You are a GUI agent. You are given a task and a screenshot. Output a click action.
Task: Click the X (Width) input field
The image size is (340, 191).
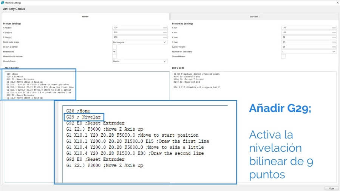138,28
